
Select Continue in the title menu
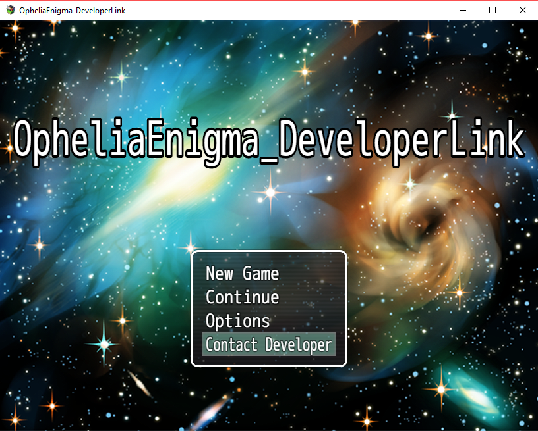[x=268, y=297]
